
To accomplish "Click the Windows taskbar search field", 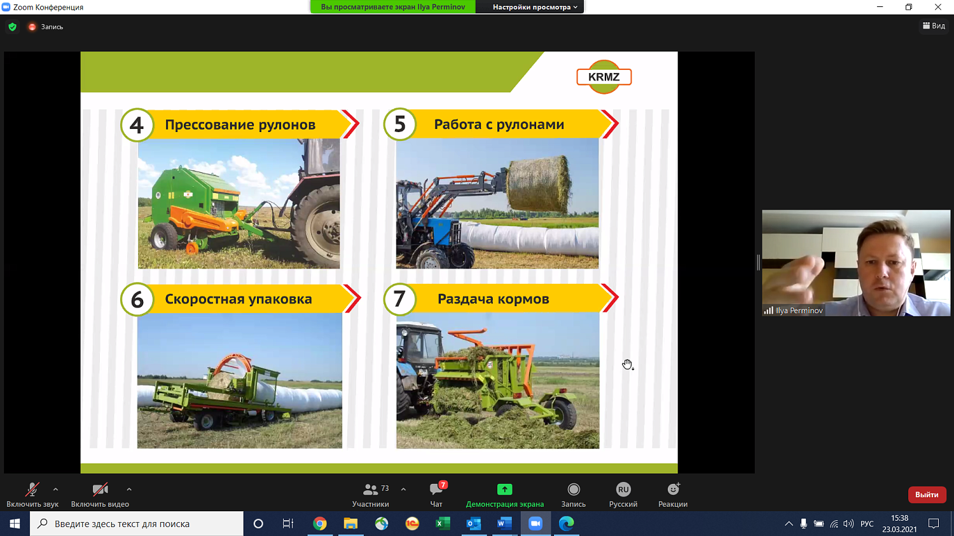I will [x=137, y=524].
